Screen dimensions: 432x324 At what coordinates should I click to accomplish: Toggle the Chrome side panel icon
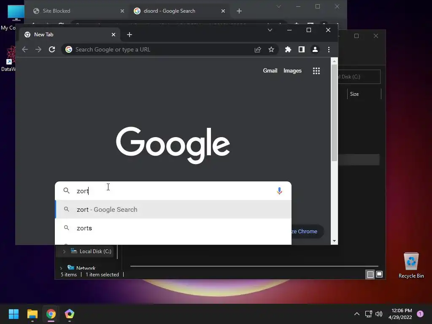[x=301, y=49]
